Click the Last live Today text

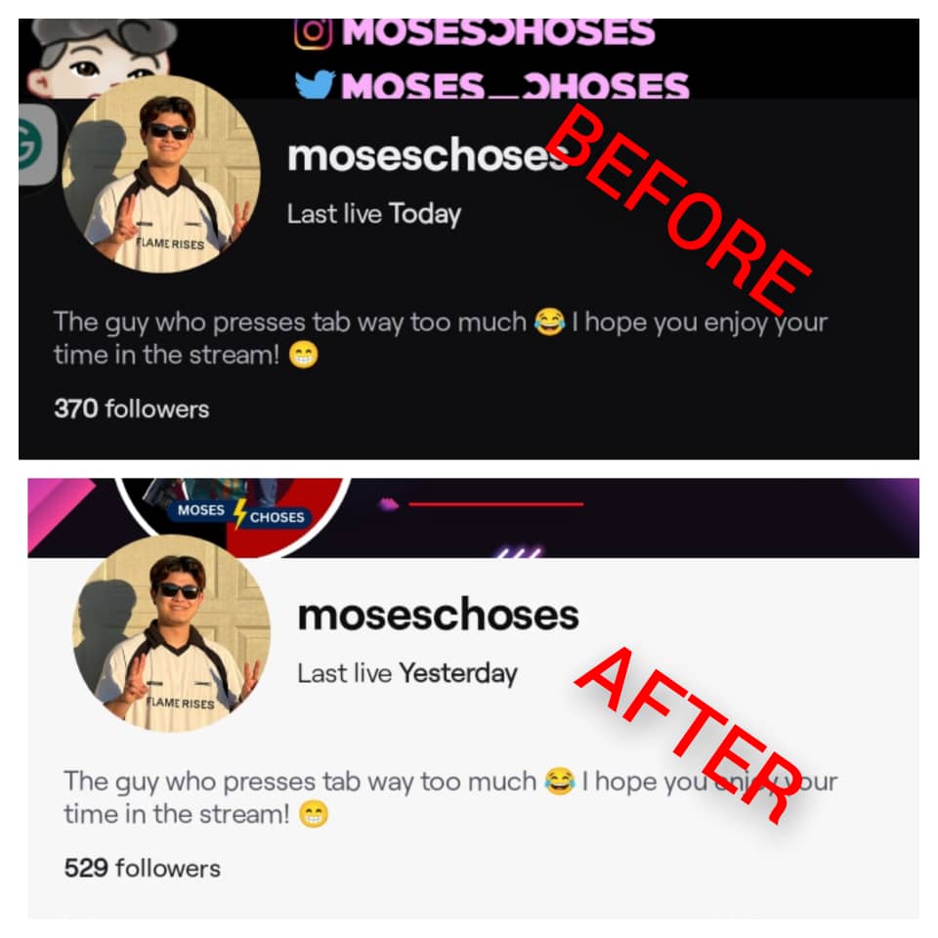click(374, 214)
